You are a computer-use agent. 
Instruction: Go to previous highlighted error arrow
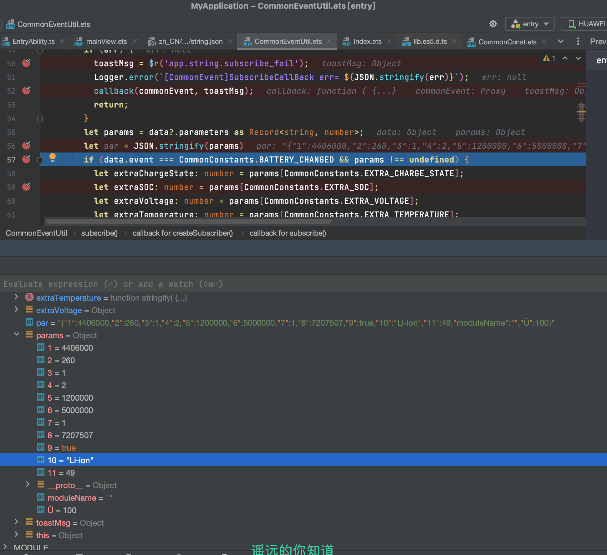pyautogui.click(x=565, y=58)
